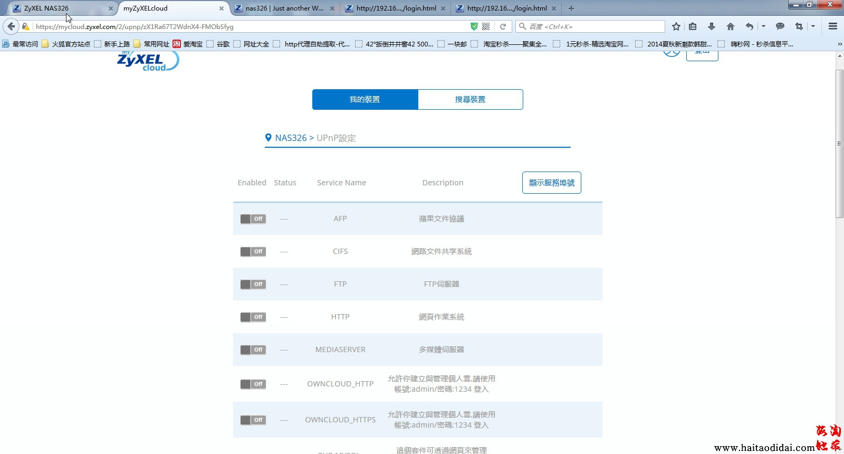Screen dimensions: 844x454
Task: Click the vertical scrollbar thumb
Action: (839, 143)
